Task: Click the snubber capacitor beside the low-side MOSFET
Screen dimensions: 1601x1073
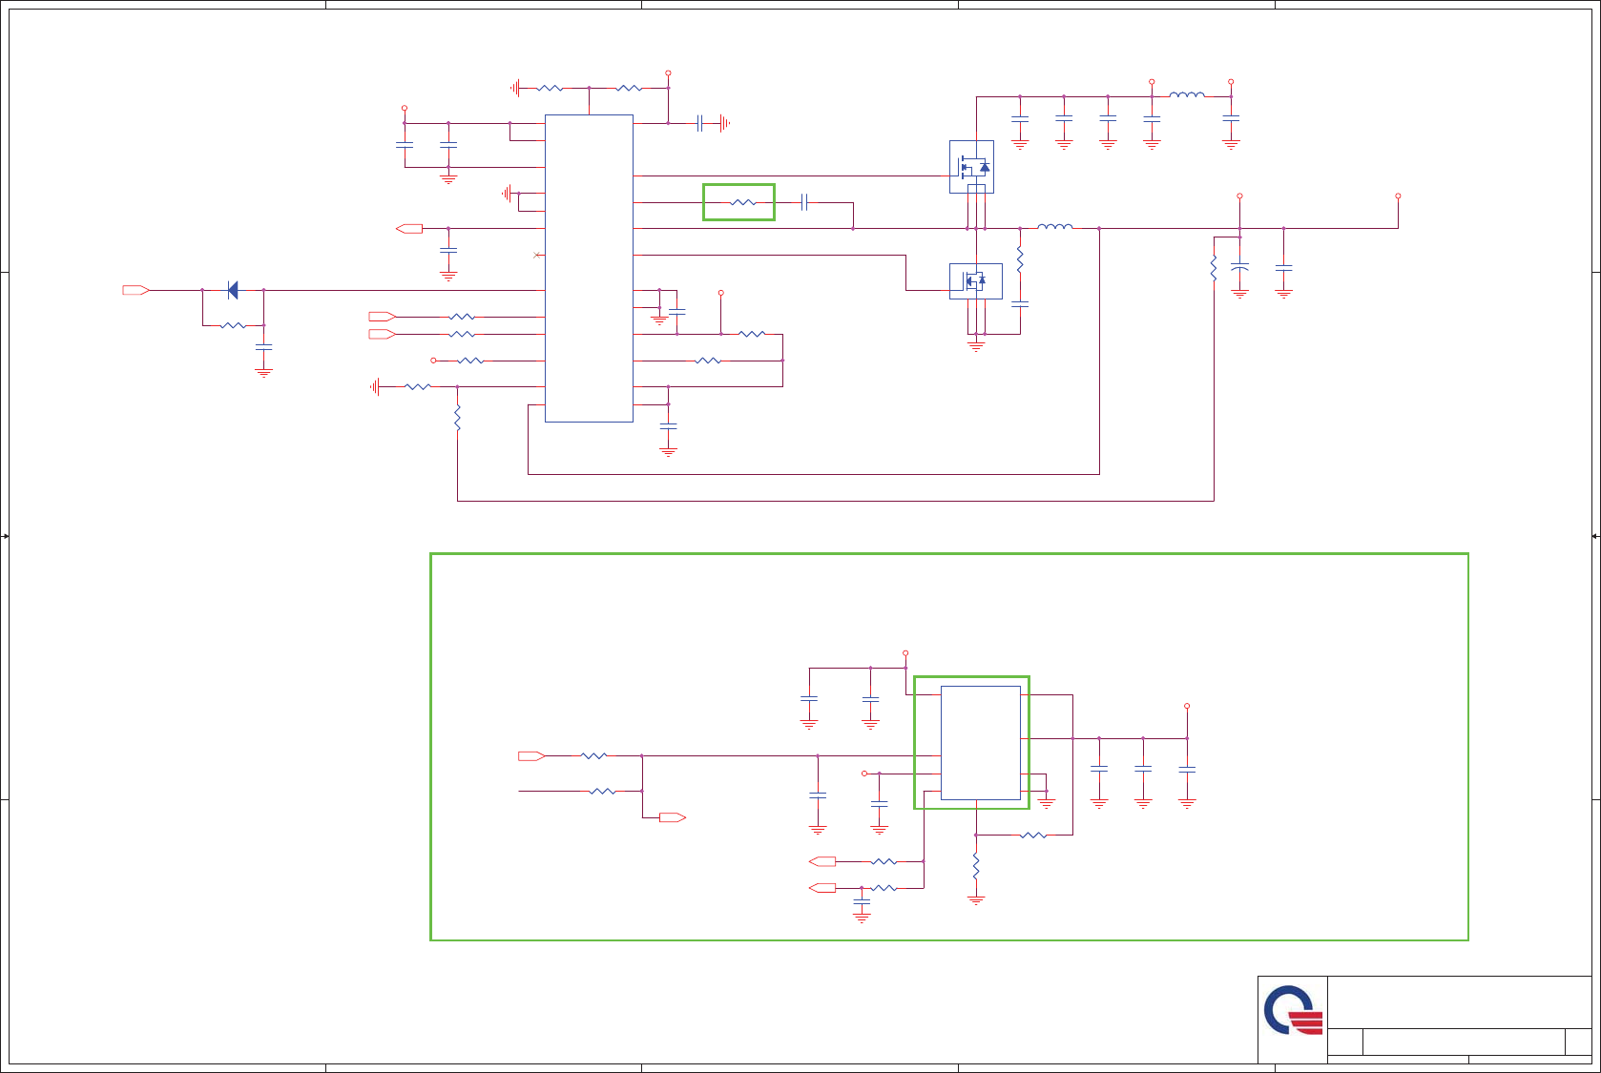Action: (x=1020, y=303)
